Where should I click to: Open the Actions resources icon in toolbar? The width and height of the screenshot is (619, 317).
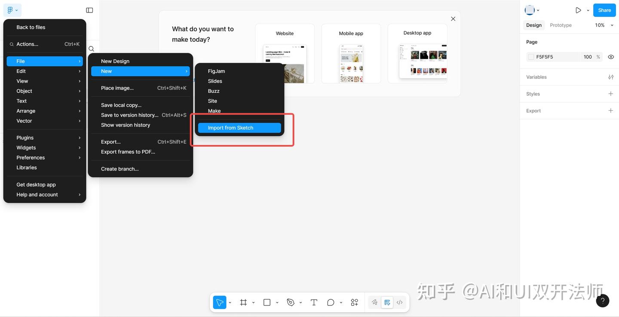[354, 302]
